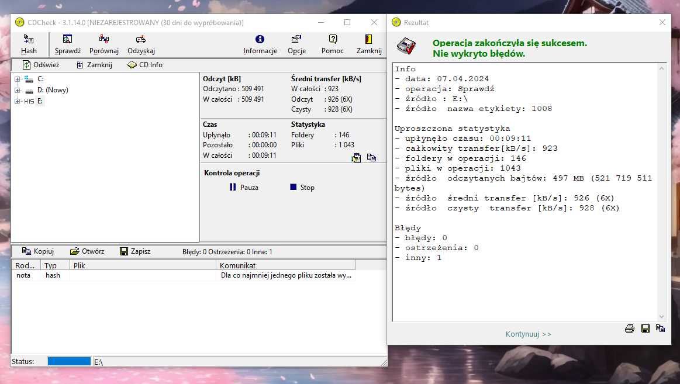
Task: Select the C: drive in tree
Action: pyautogui.click(x=40, y=79)
